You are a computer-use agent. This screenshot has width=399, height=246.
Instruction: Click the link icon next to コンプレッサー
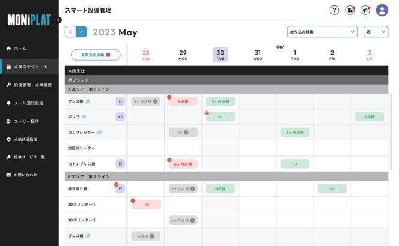99,132
